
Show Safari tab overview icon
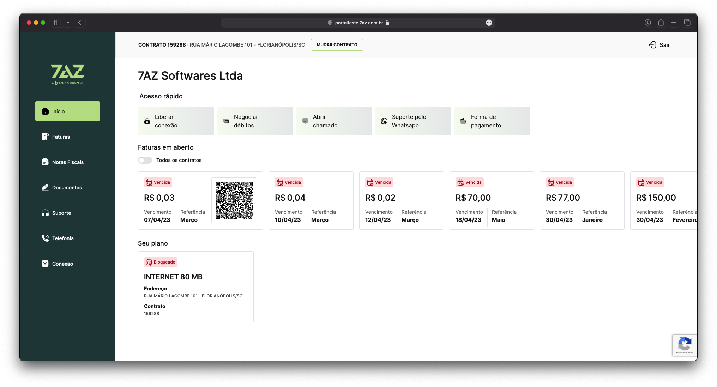tap(687, 23)
